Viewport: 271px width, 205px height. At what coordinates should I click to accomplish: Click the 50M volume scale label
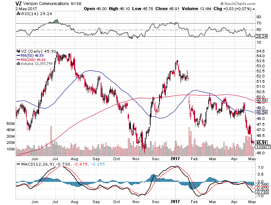10,124
